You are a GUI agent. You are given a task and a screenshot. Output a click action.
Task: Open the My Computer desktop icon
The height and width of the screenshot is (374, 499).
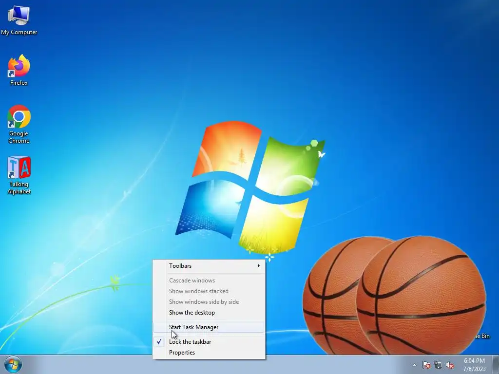[x=19, y=19]
